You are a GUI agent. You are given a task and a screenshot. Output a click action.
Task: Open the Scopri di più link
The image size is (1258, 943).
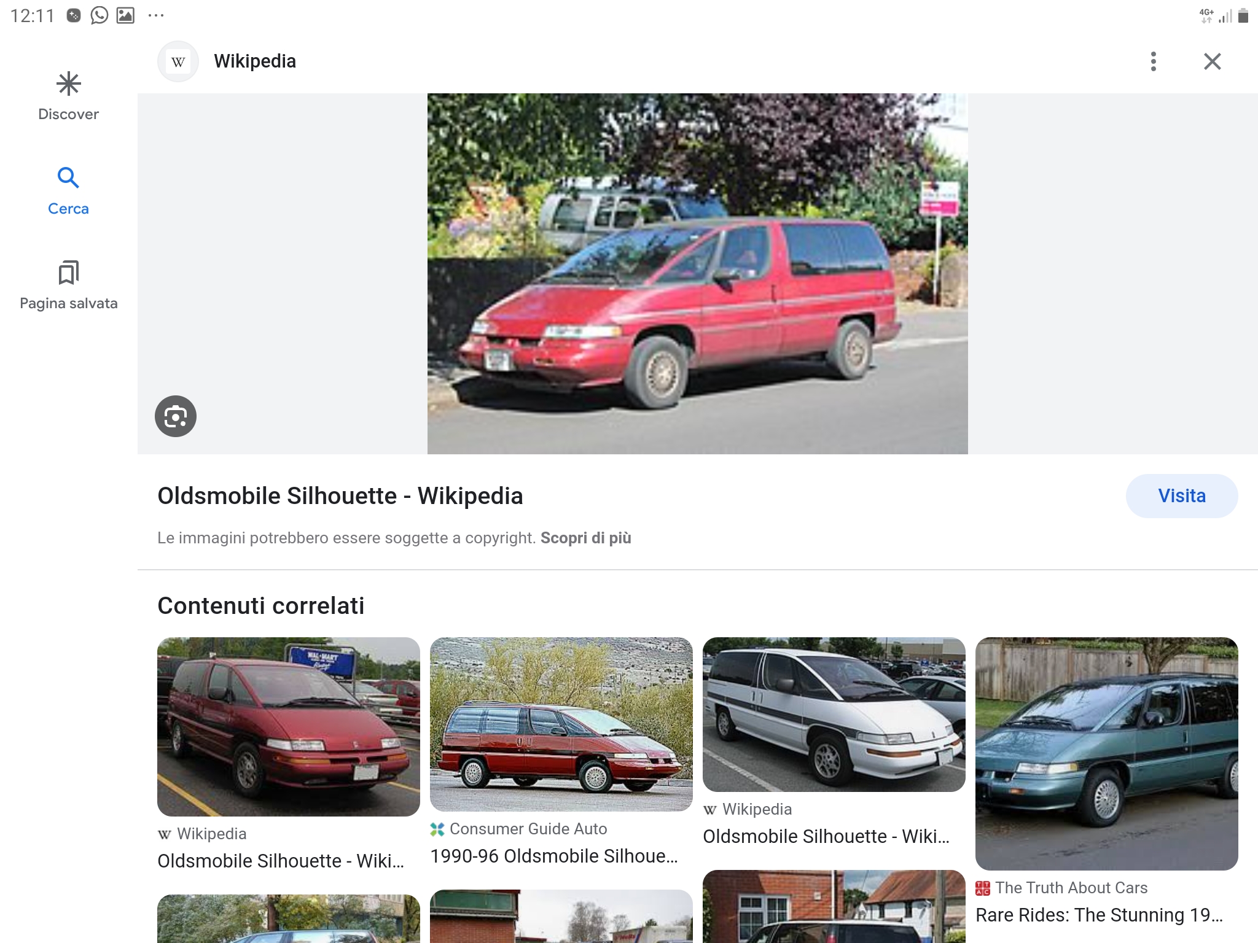tap(585, 538)
